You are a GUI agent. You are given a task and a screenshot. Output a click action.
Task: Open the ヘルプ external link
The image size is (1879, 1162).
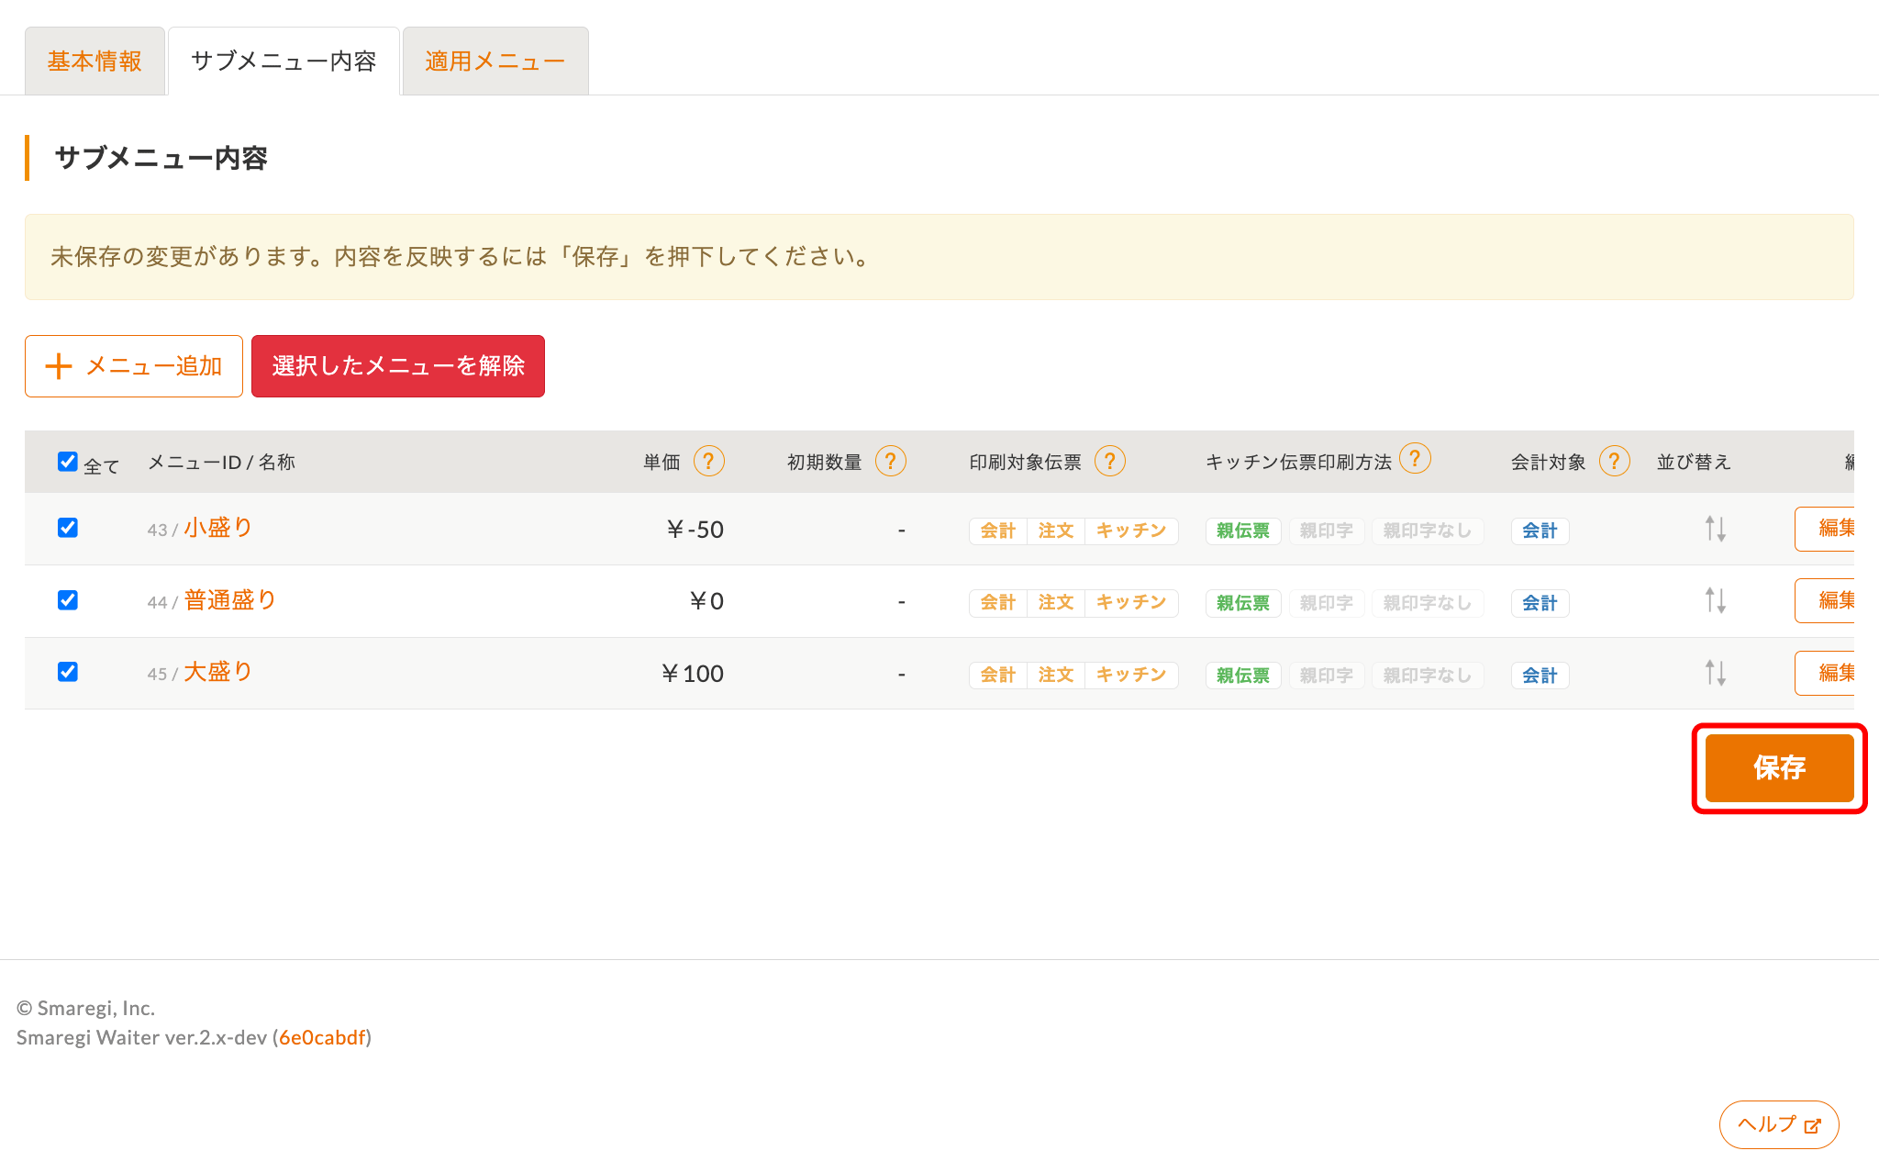(1779, 1124)
